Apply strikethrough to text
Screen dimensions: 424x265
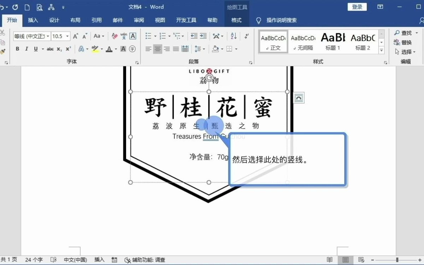pyautogui.click(x=50, y=49)
